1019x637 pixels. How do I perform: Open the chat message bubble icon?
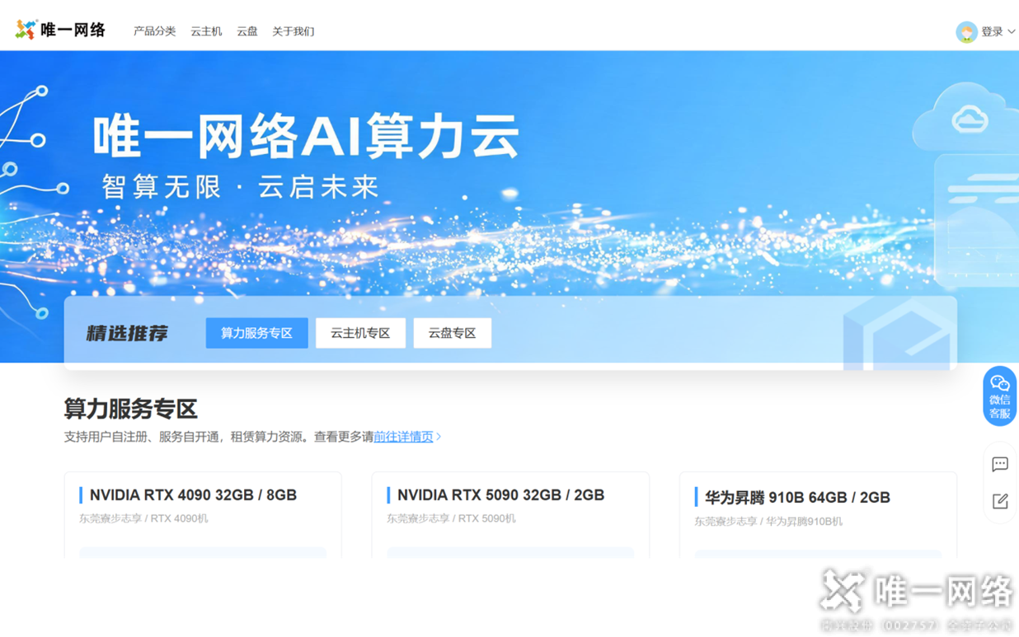[1000, 464]
